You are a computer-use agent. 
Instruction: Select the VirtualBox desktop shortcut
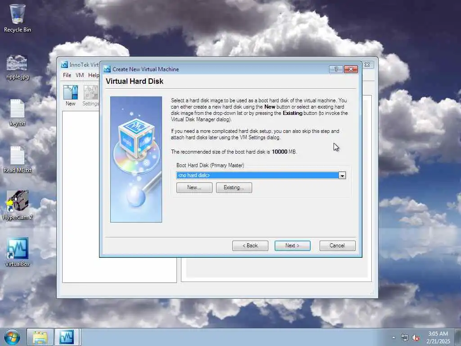(x=18, y=252)
